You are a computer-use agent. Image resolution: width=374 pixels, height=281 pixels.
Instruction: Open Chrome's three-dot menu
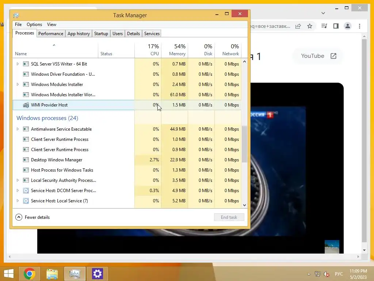point(359,26)
